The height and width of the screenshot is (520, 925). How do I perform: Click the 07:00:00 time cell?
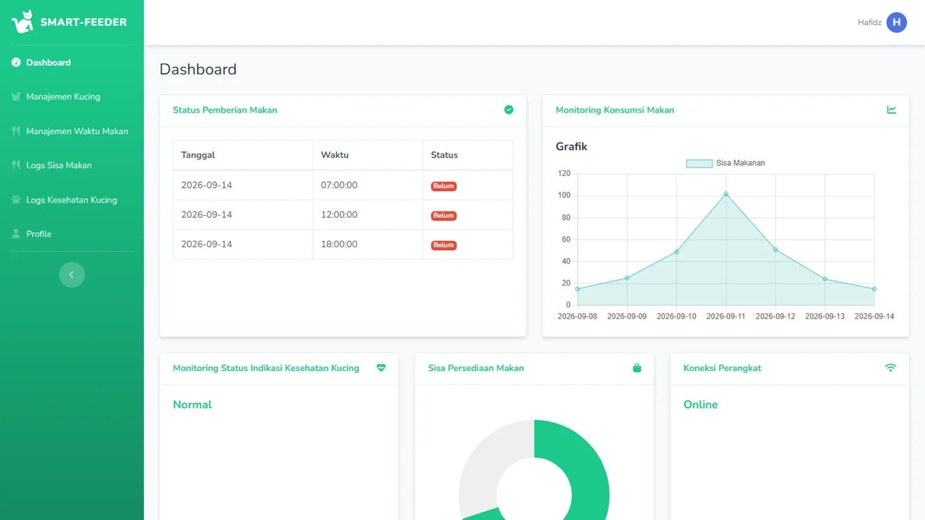coord(368,185)
